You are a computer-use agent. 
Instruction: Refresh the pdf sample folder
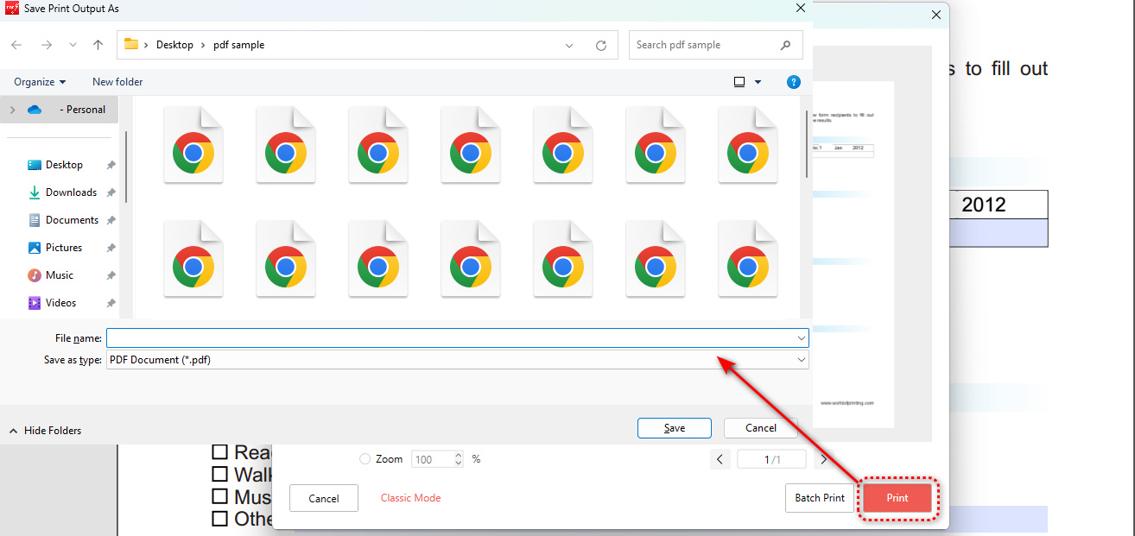(x=601, y=45)
